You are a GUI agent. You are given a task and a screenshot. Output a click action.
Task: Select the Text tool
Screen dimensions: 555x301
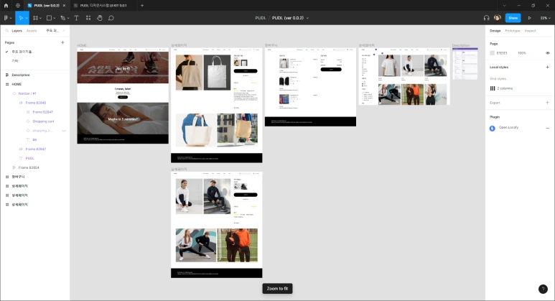pos(76,18)
